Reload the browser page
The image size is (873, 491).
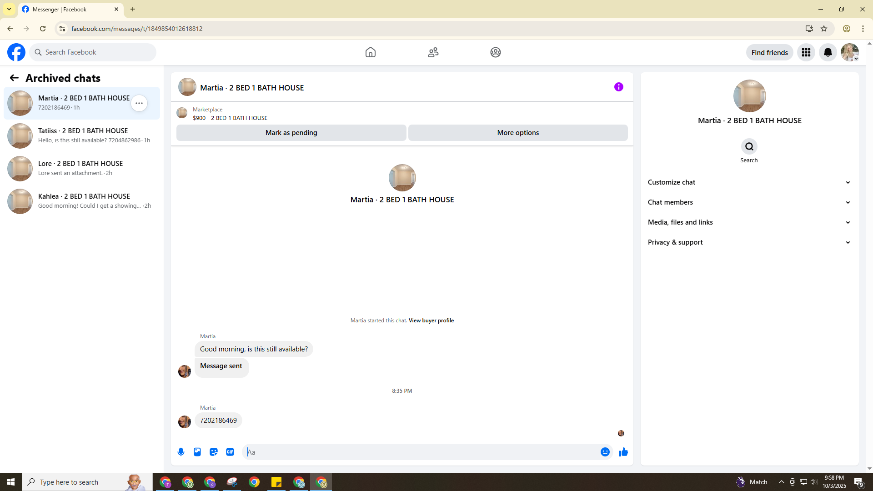pyautogui.click(x=43, y=29)
